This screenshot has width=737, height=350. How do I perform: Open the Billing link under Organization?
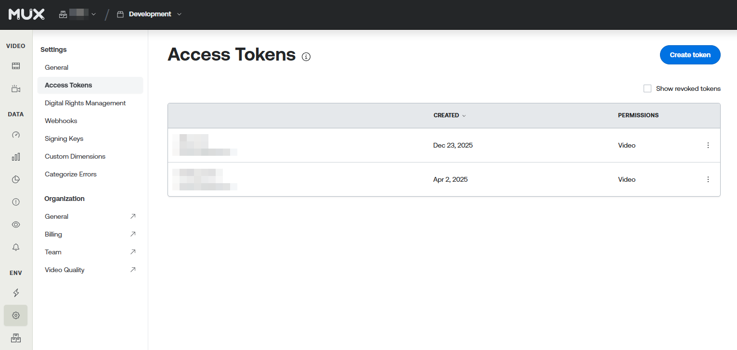[53, 234]
